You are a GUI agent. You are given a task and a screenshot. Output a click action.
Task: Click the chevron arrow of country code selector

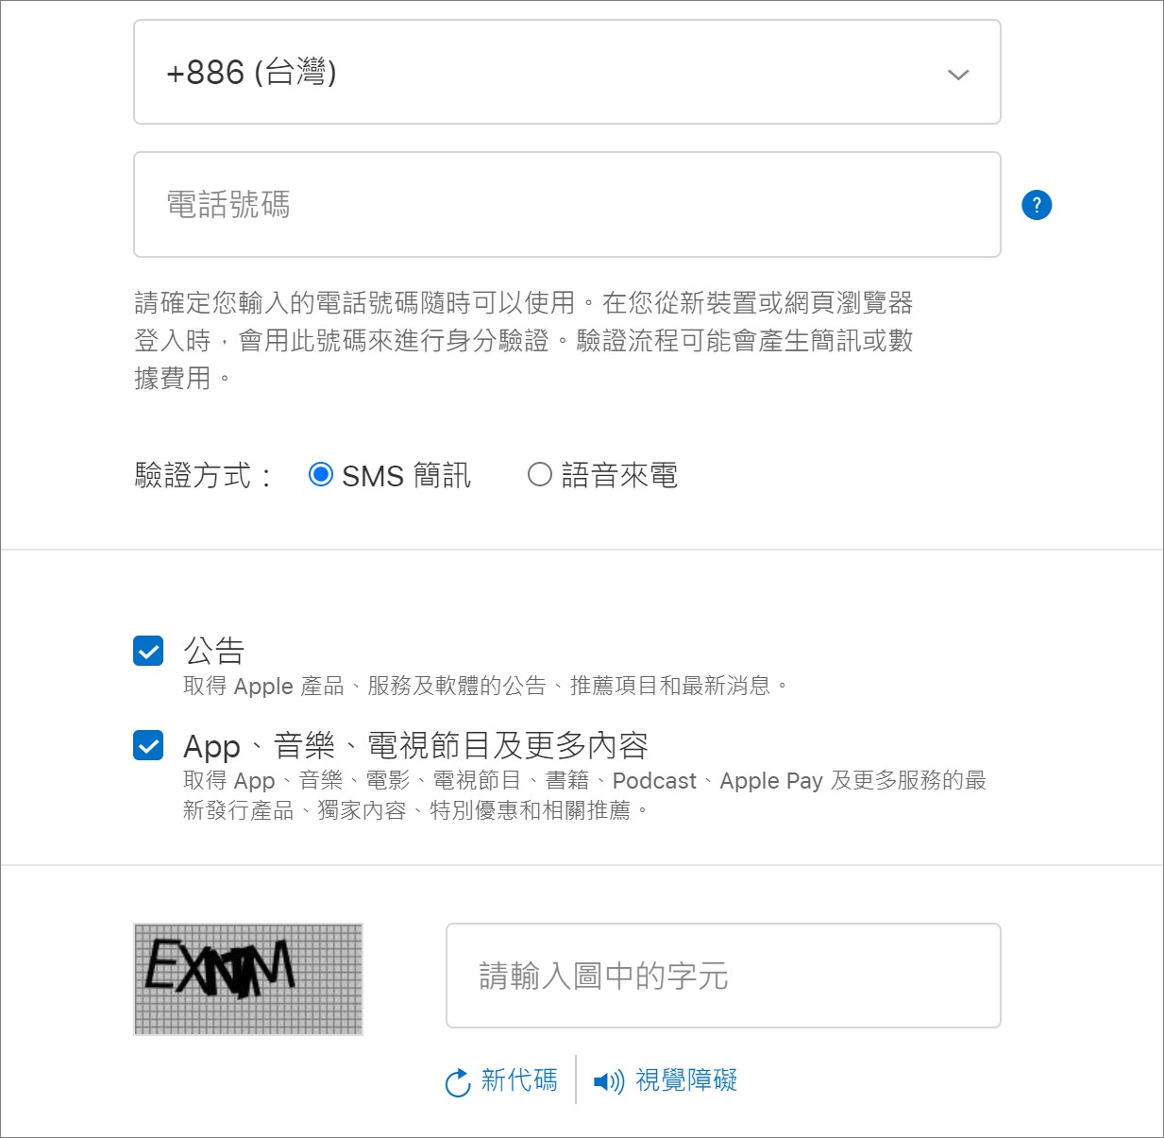pos(958,75)
